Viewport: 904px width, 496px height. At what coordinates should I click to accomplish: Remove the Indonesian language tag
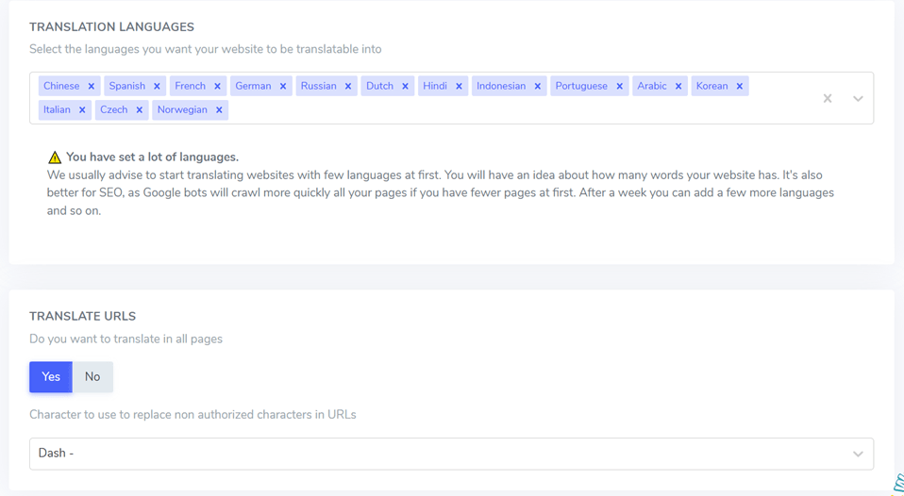(x=537, y=87)
